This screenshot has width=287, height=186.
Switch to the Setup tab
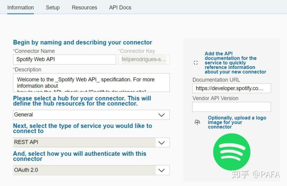tap(53, 8)
